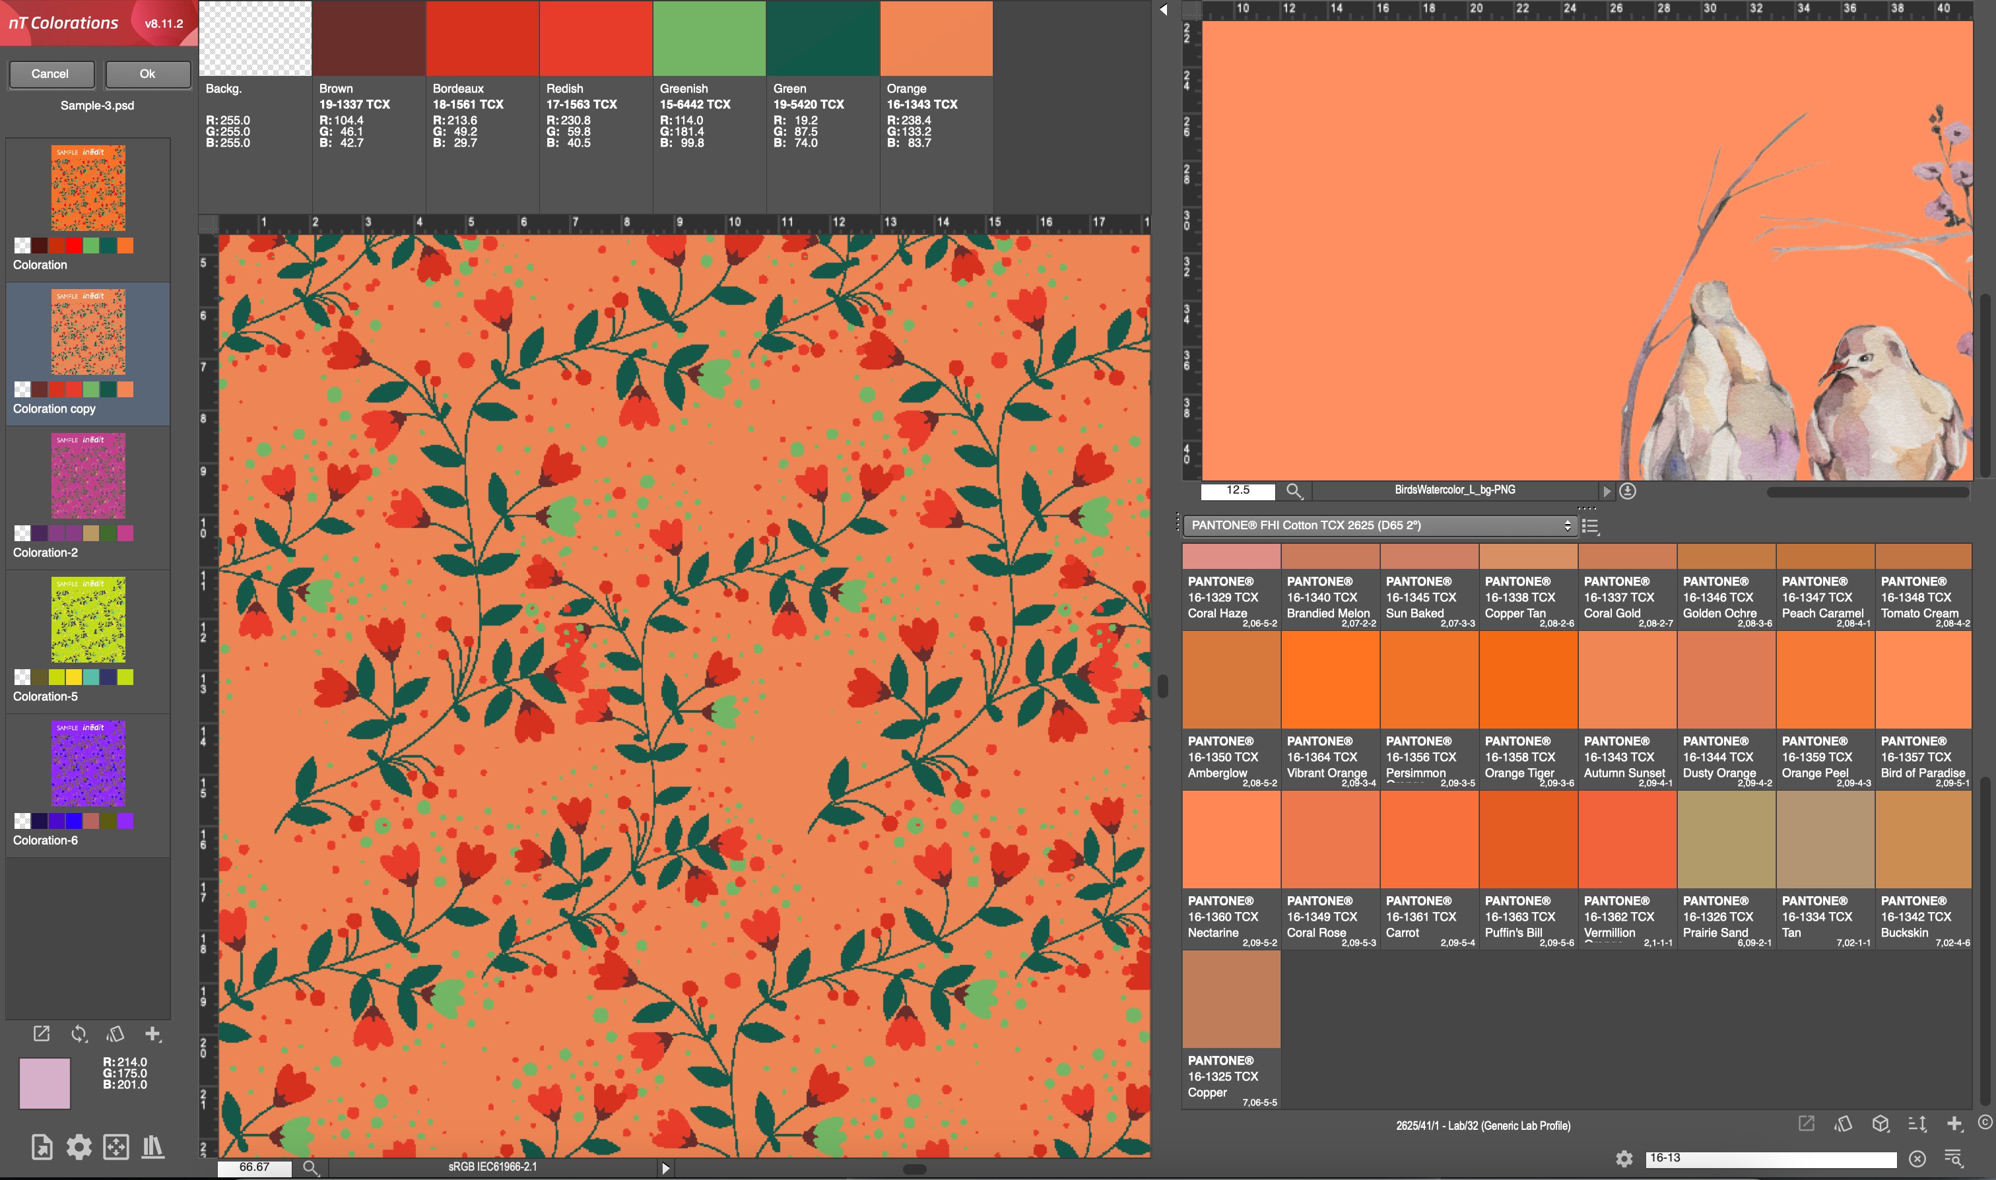Select the Coloration-2 thumbnail
The height and width of the screenshot is (1180, 1996).
point(88,477)
